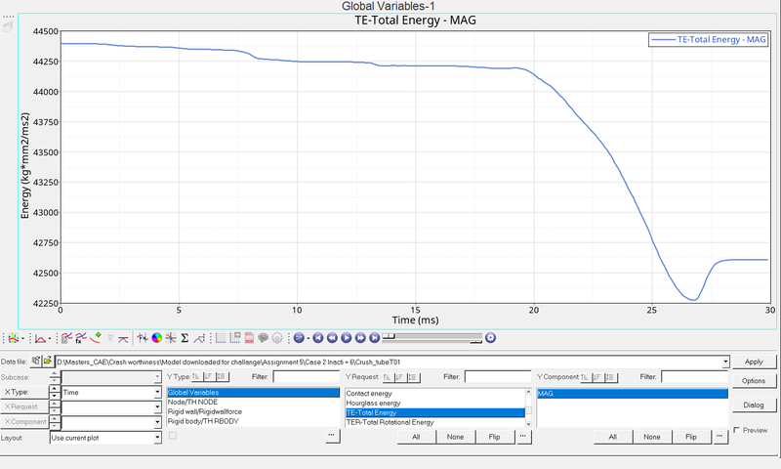Open the data file browse folder icon
The image size is (781, 469).
click(47, 362)
